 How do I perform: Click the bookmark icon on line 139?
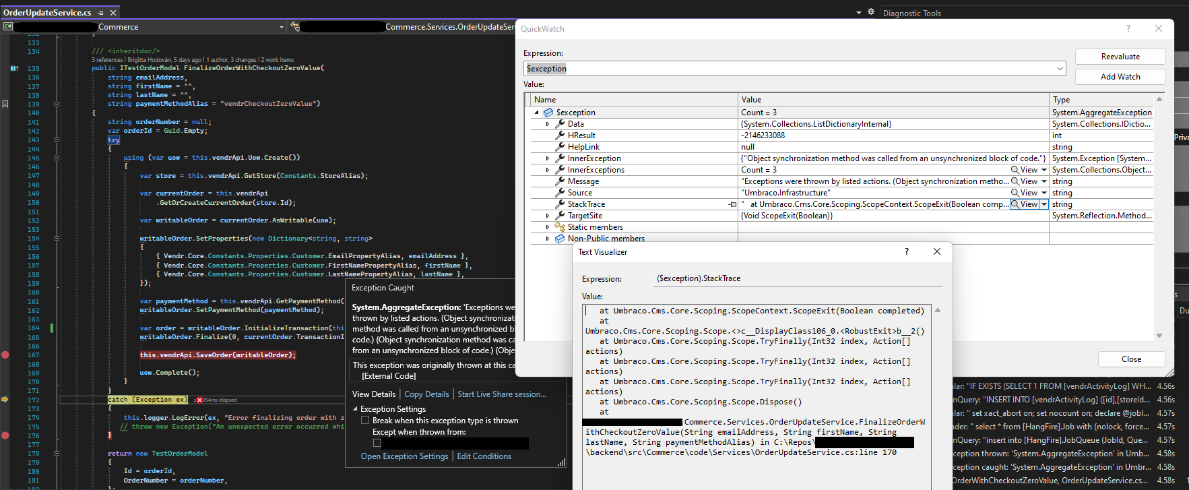(x=5, y=104)
